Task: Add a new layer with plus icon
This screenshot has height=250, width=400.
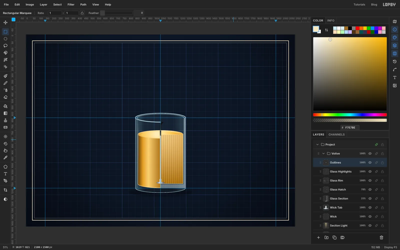Action: [x=318, y=237]
